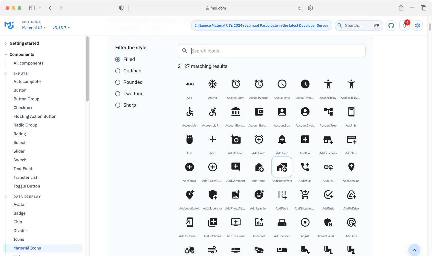Choose the AddComment icon

pos(236,167)
